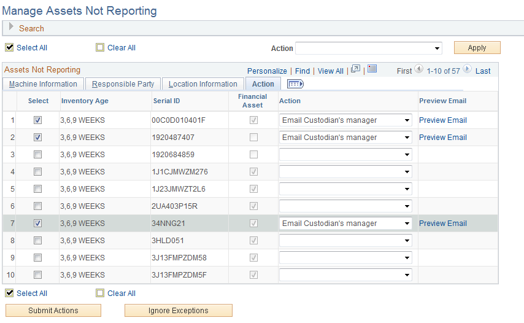Download grid to spreadsheet icon
The image size is (524, 323).
click(x=372, y=69)
